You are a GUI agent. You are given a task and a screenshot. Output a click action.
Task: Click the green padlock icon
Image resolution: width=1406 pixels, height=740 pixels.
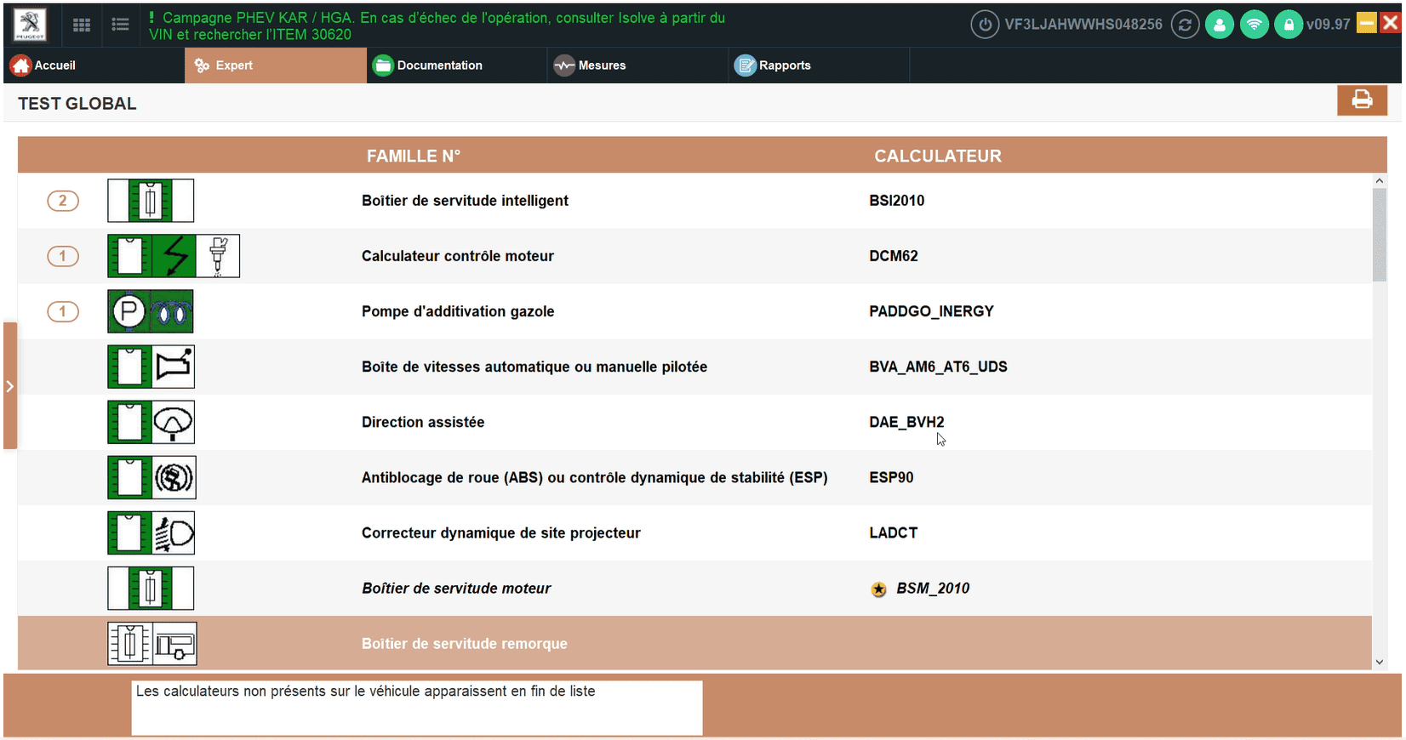(1289, 25)
